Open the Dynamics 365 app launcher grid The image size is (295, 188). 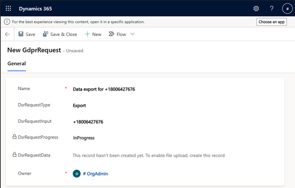point(9,9)
